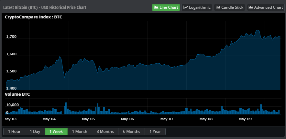This screenshot has width=286, height=139.
Task: Click the Volume BTC chart label
Action: 16,94
